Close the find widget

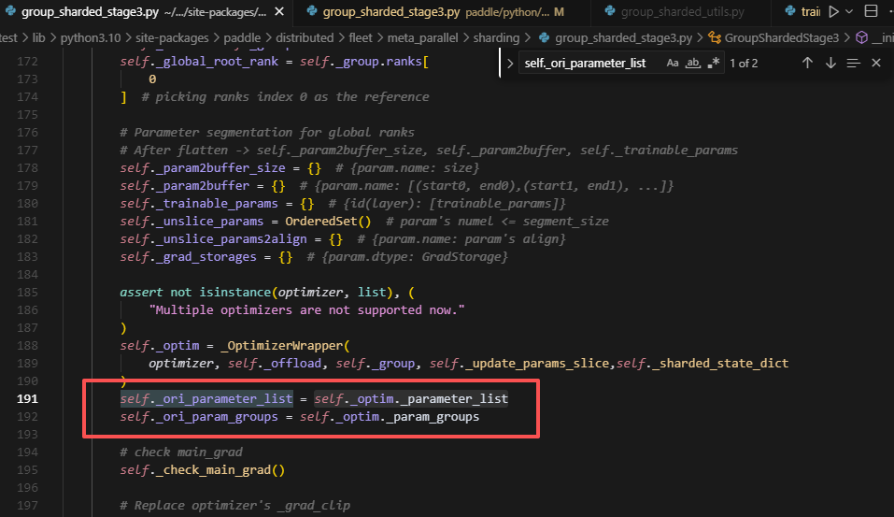875,63
